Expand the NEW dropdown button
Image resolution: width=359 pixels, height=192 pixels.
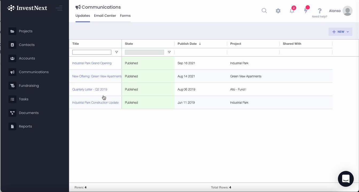pyautogui.click(x=340, y=32)
